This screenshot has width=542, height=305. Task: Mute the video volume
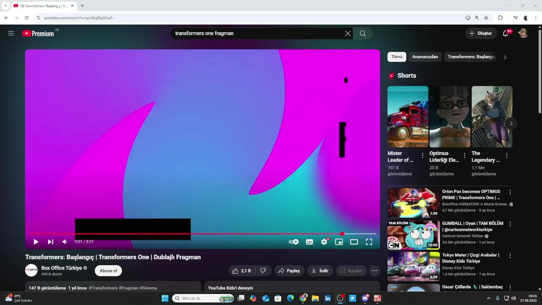pyautogui.click(x=65, y=242)
